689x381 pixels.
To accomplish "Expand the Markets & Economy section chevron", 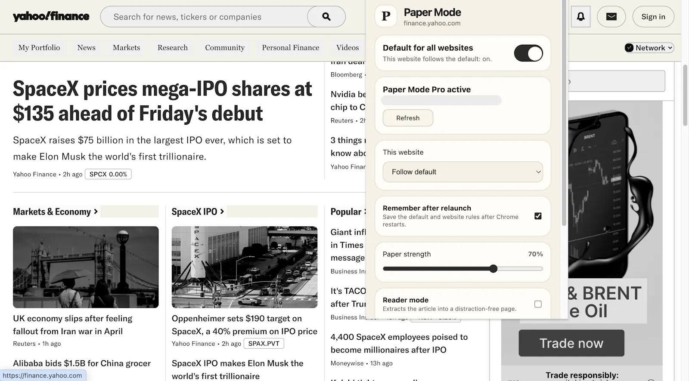I will click(96, 212).
